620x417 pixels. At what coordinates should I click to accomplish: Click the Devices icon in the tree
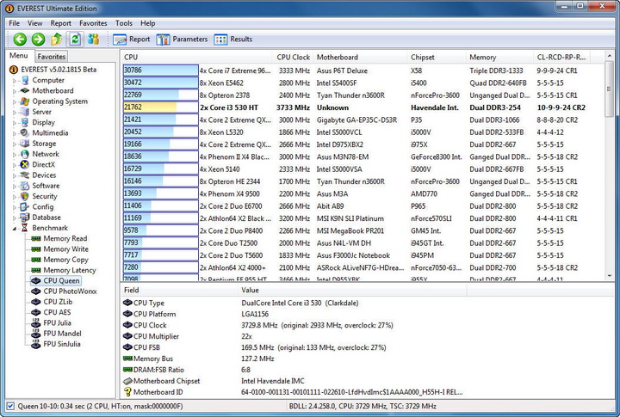[25, 175]
